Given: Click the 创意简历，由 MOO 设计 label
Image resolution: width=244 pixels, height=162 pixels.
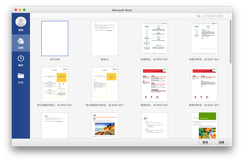Looking at the screenshot, I should point(155,60).
